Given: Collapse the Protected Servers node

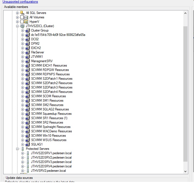Looking at the screenshot, I should pos(17,149).
